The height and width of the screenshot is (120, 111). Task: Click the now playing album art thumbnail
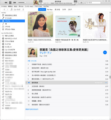point(36,3)
